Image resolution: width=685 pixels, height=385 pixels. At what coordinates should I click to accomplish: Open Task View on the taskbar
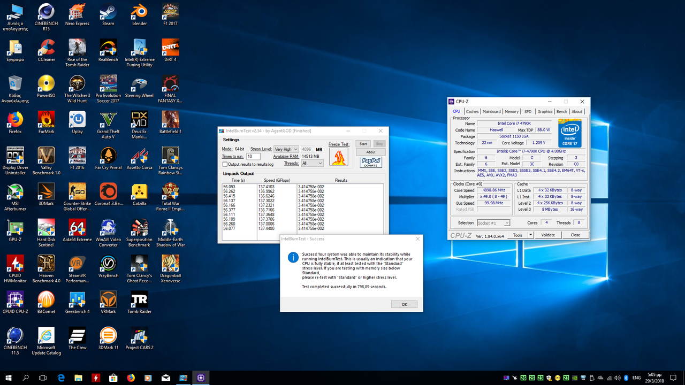43,378
